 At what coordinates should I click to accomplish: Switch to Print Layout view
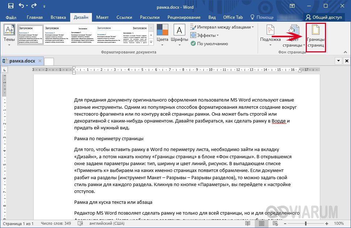262,223
